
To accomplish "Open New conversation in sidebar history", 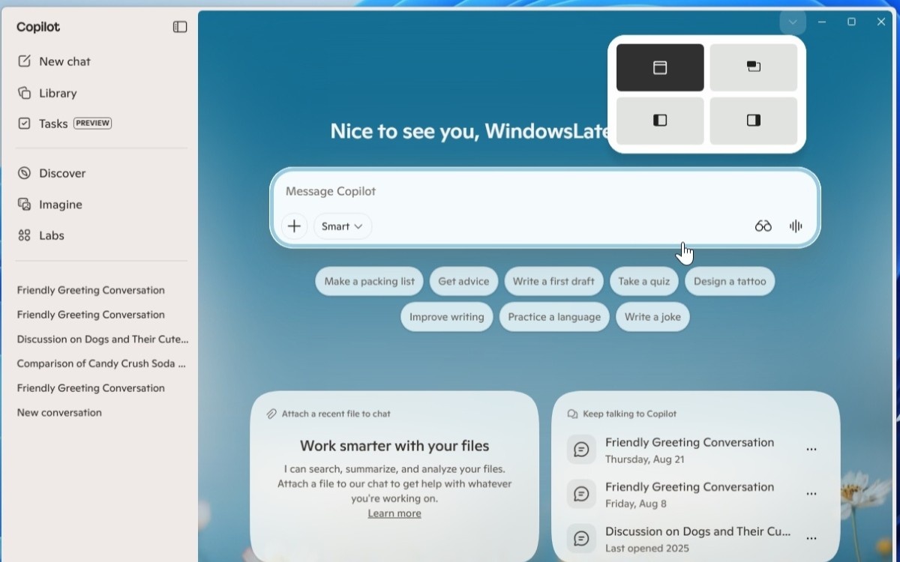I will click(59, 412).
